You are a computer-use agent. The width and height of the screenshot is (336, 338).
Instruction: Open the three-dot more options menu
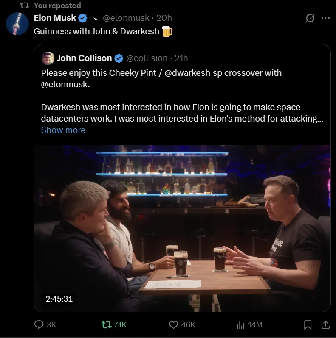coord(325,18)
